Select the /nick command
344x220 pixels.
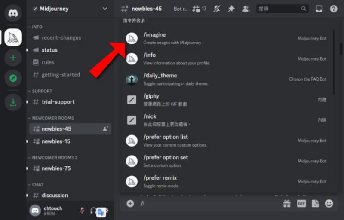[227, 120]
